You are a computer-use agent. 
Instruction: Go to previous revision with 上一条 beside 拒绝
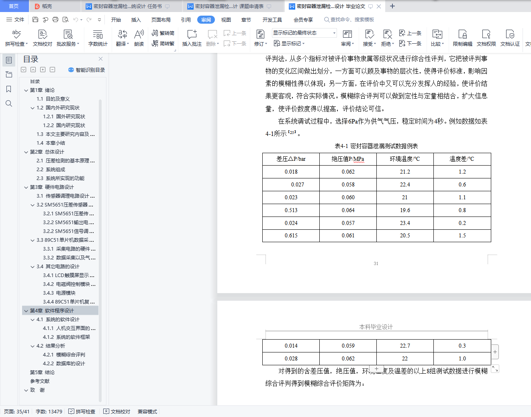click(410, 33)
